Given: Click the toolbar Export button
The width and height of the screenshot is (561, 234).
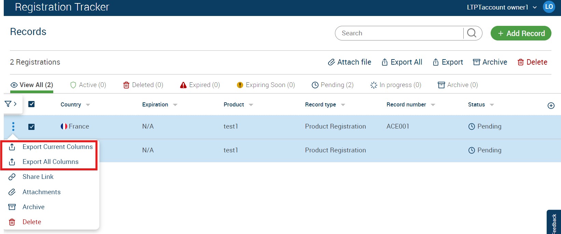Looking at the screenshot, I should coord(448,62).
